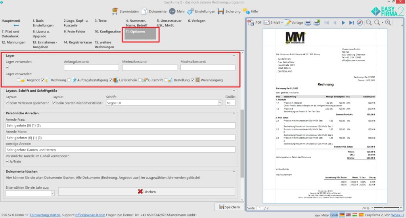Zoom in on the invoice preview
The height and width of the screenshot is (218, 406).
(x=388, y=23)
